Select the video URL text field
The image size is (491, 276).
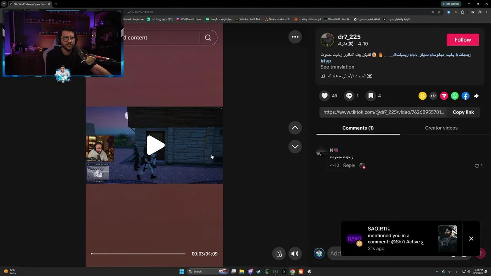[384, 112]
